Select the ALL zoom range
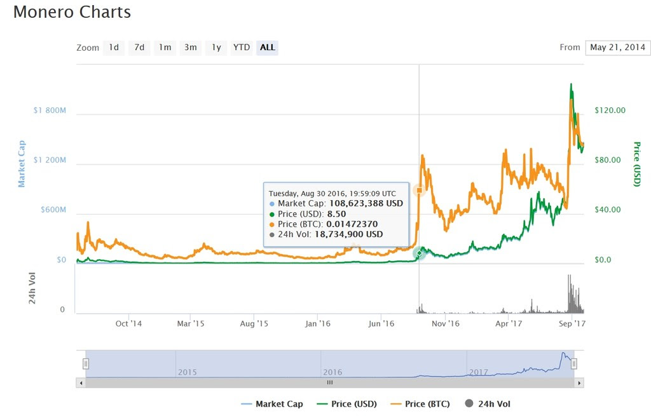The width and height of the screenshot is (651, 416). [268, 48]
